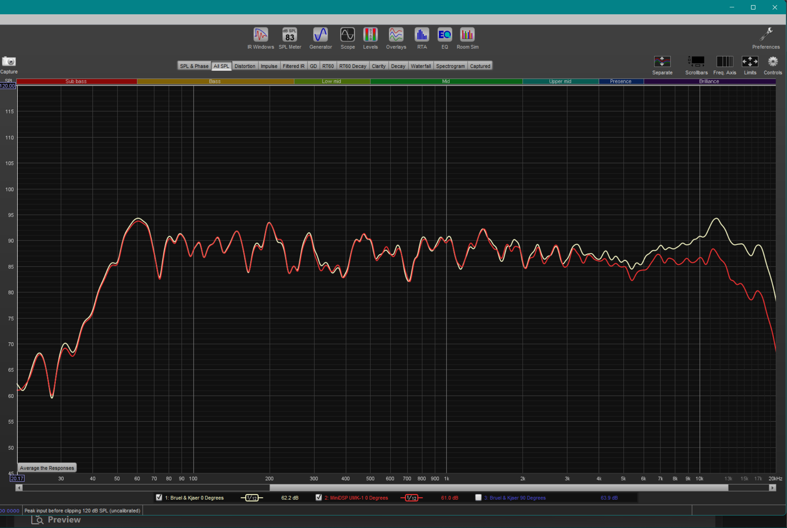
Task: Click the 120.00 upper axis limit field
Action: 8,86
